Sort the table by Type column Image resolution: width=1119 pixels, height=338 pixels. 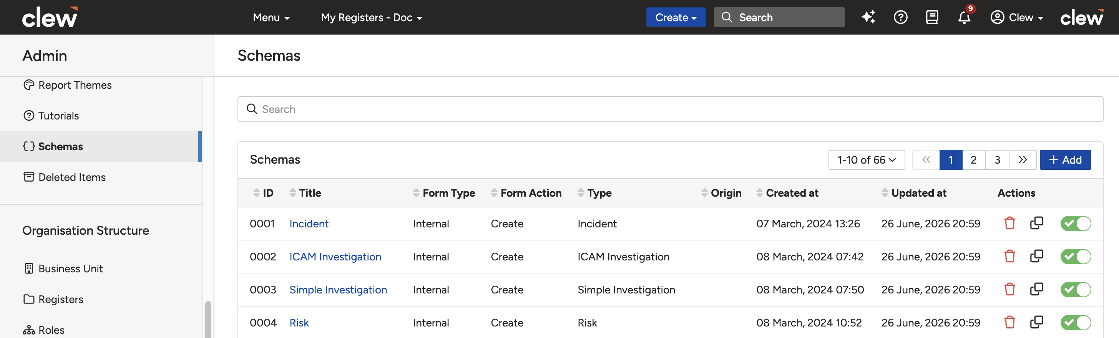(x=595, y=193)
